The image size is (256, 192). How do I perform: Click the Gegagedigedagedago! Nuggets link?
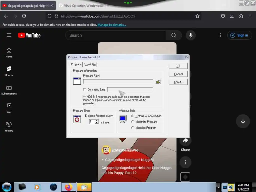coord(129,160)
